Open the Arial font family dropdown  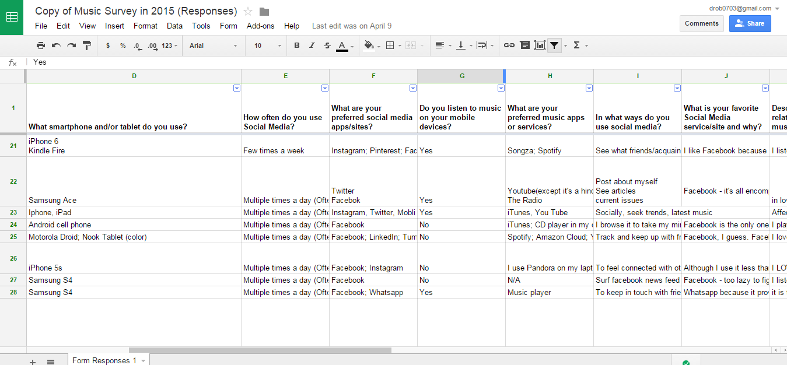tap(213, 45)
